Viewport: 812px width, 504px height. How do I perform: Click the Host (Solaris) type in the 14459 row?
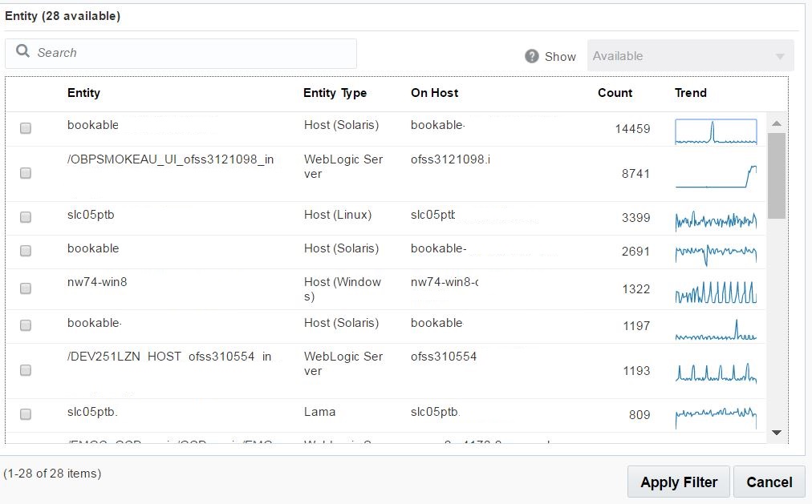(341, 125)
